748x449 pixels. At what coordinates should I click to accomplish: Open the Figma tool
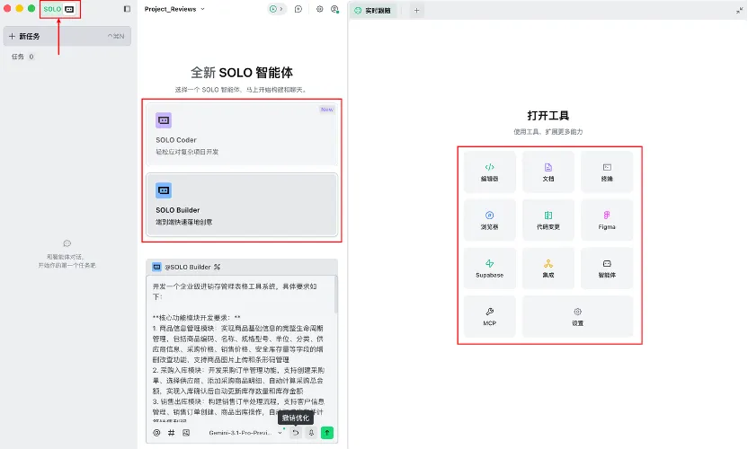click(x=607, y=220)
